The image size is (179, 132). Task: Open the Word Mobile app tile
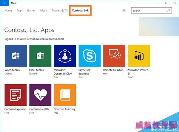point(16,56)
